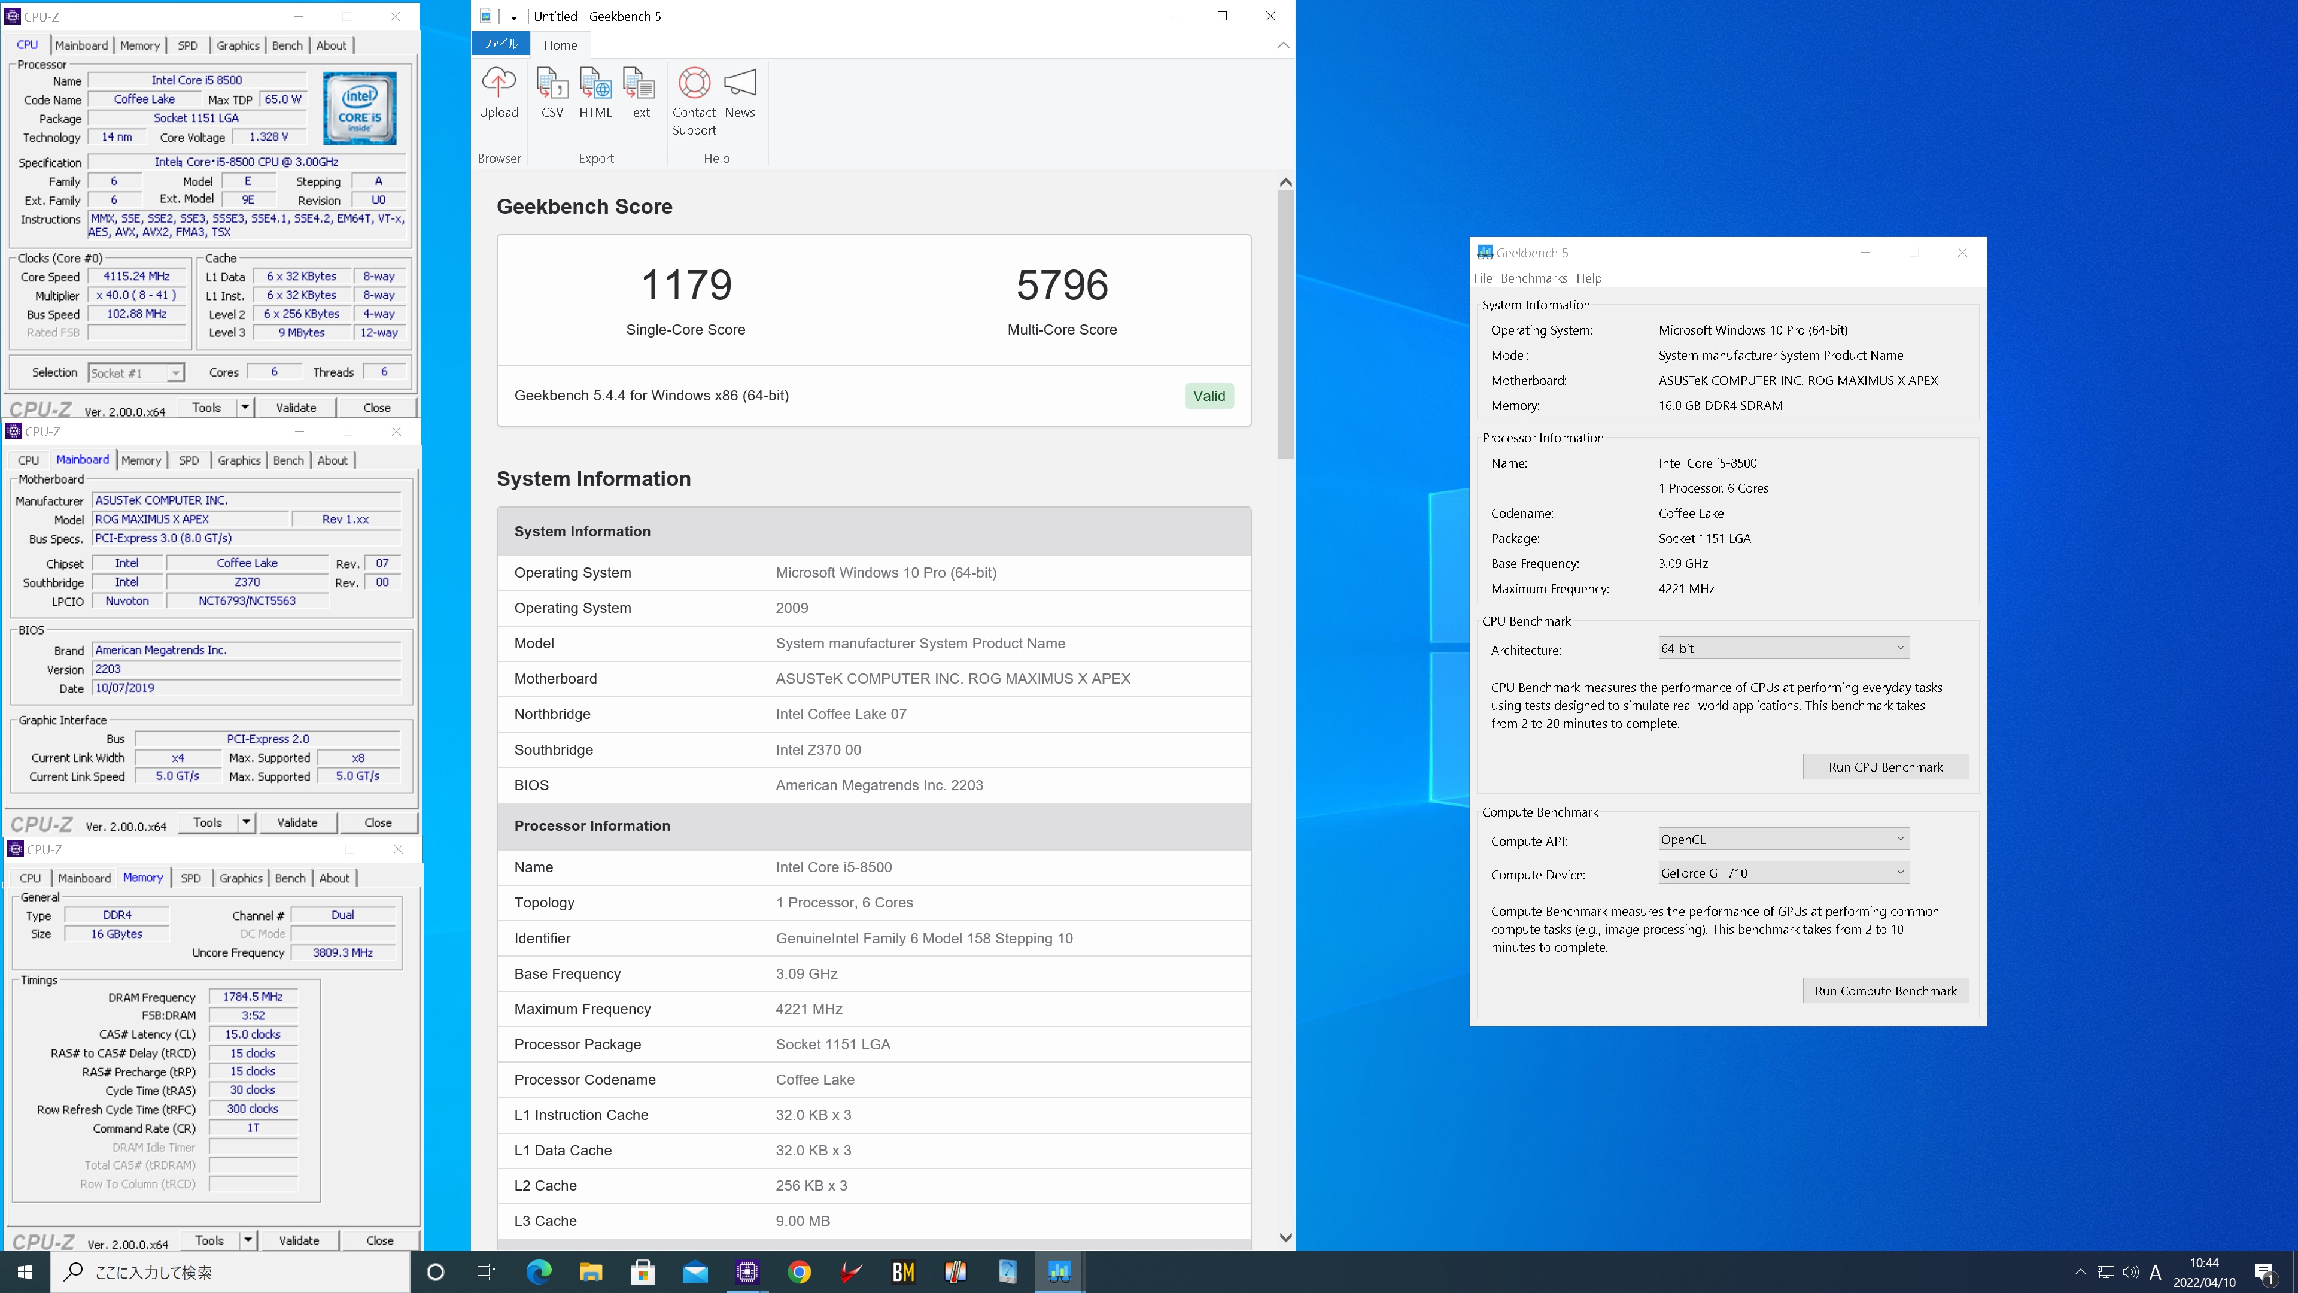Open Contact Support in Geekbench ribbon
2298x1293 pixels.
click(x=694, y=102)
